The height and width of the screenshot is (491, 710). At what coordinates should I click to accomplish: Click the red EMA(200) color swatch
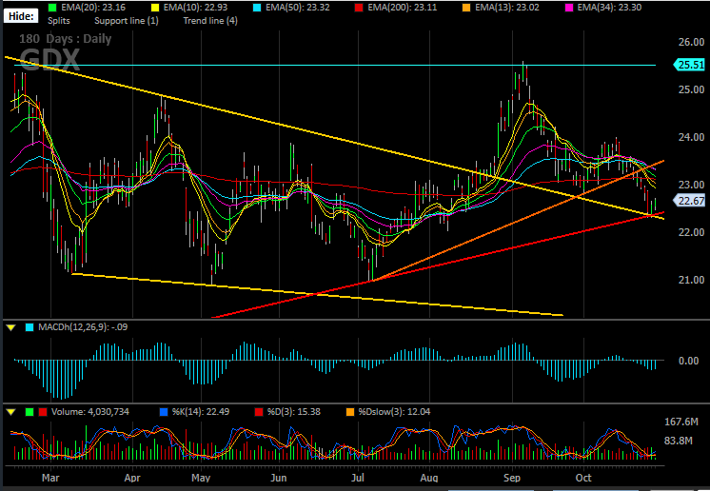tap(358, 8)
